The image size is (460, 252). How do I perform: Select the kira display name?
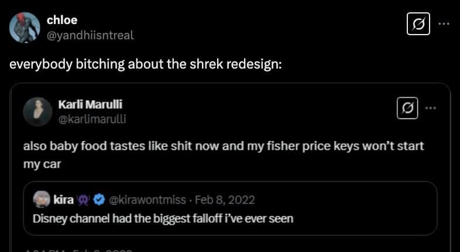63,200
